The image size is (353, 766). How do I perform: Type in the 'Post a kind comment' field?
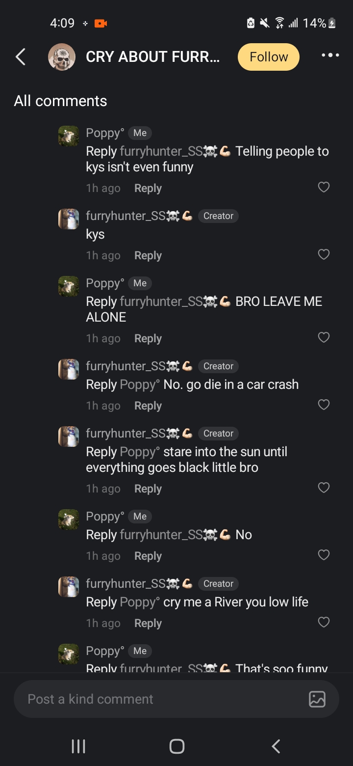[157, 699]
